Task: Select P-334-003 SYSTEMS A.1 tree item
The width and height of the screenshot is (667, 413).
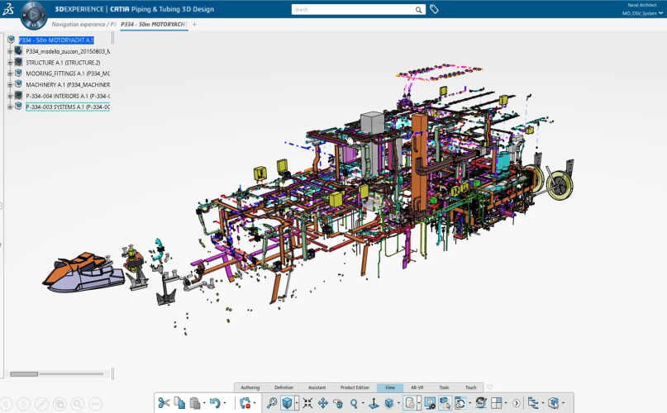Action: pos(68,107)
